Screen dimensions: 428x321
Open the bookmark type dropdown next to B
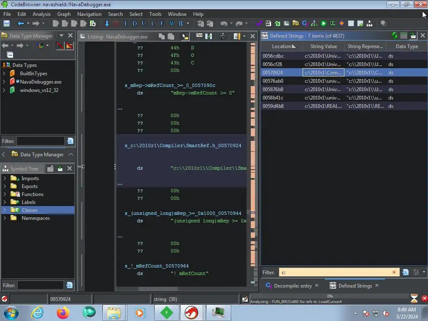(x=188, y=23)
